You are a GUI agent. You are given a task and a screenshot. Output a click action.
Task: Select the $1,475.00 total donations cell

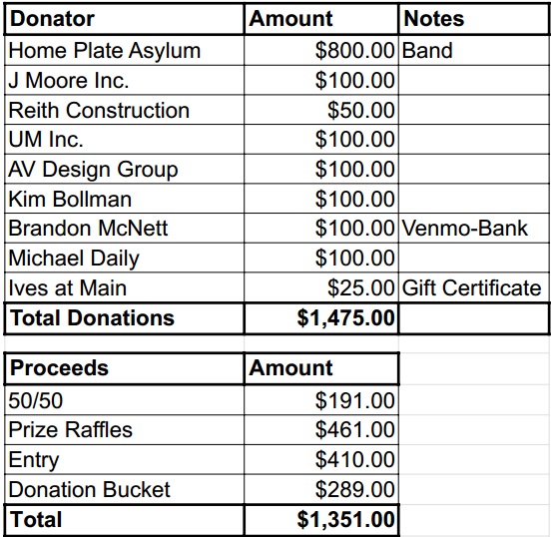[321, 317]
